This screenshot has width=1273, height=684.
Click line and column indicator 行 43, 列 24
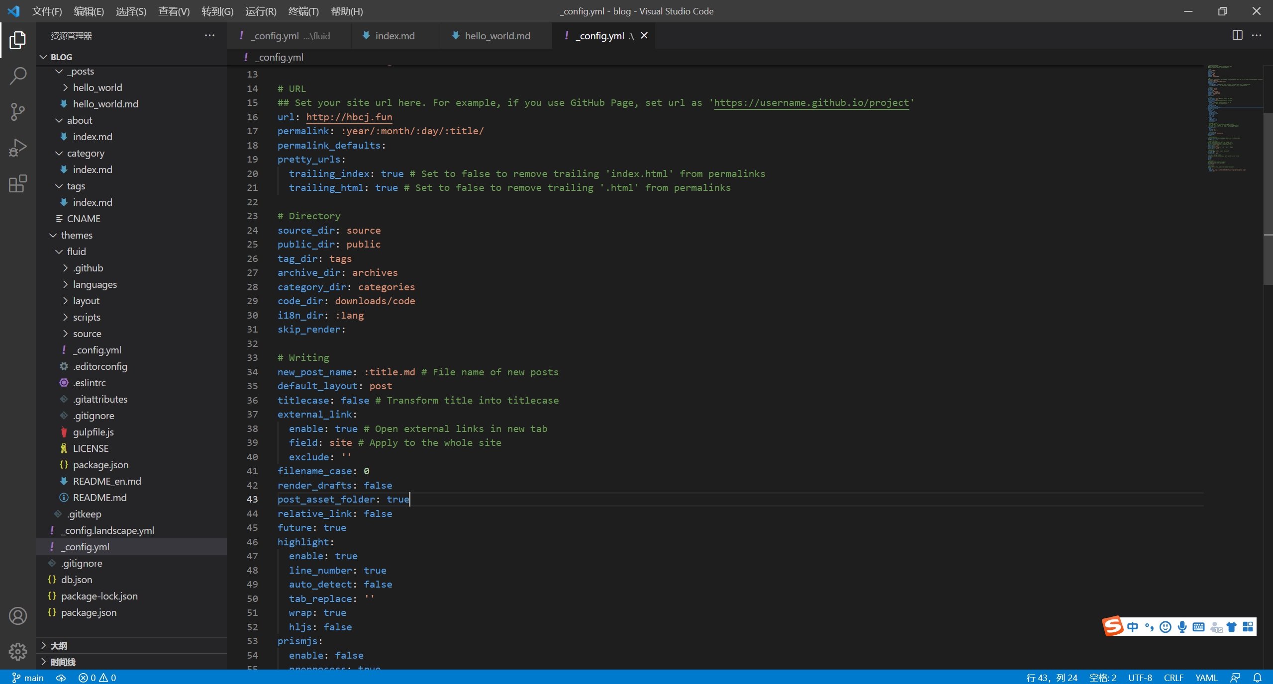pos(1051,678)
